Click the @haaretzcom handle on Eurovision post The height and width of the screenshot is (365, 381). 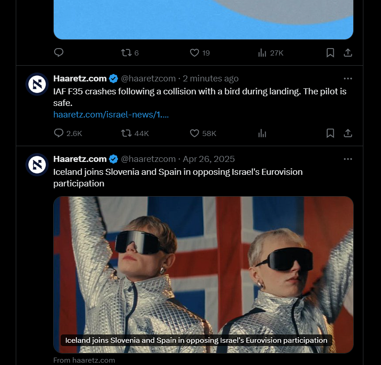148,159
